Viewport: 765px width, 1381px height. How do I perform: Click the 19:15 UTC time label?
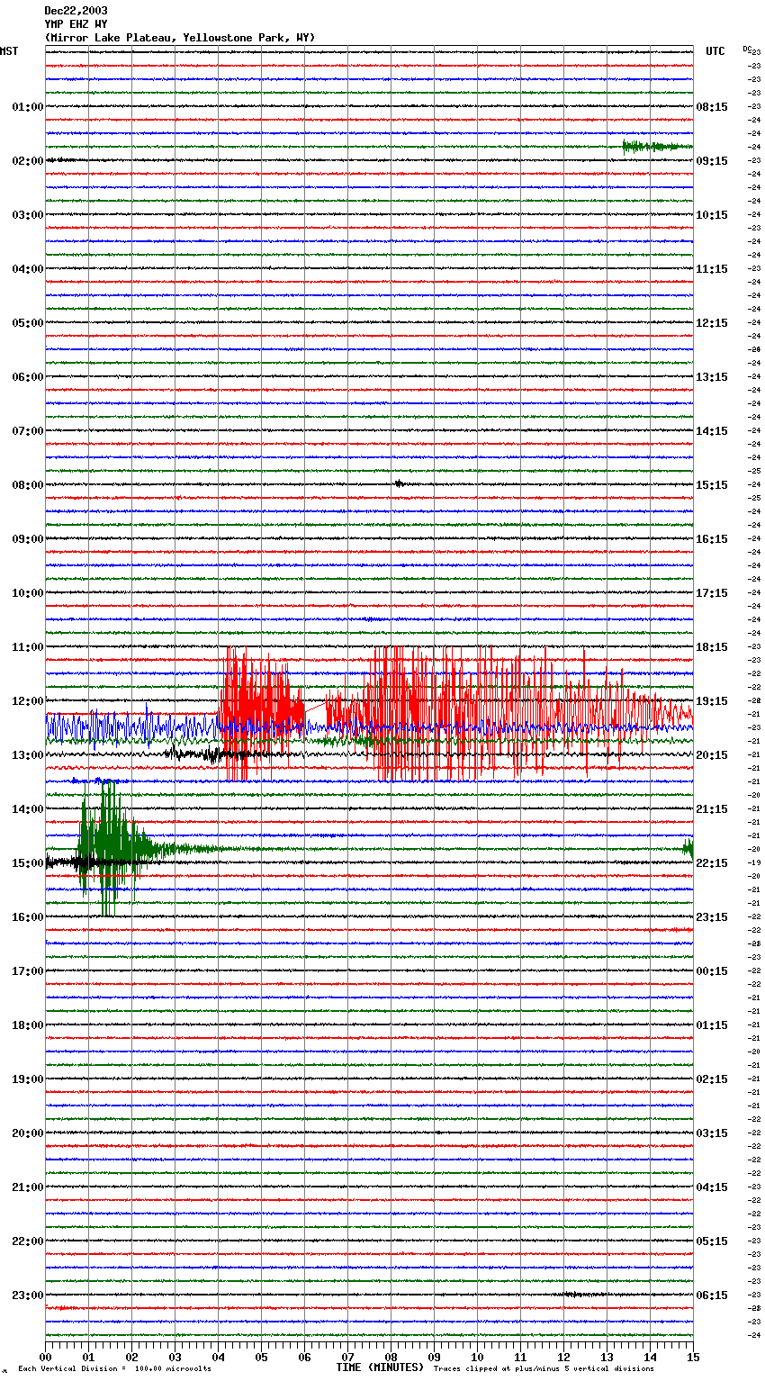712,701
